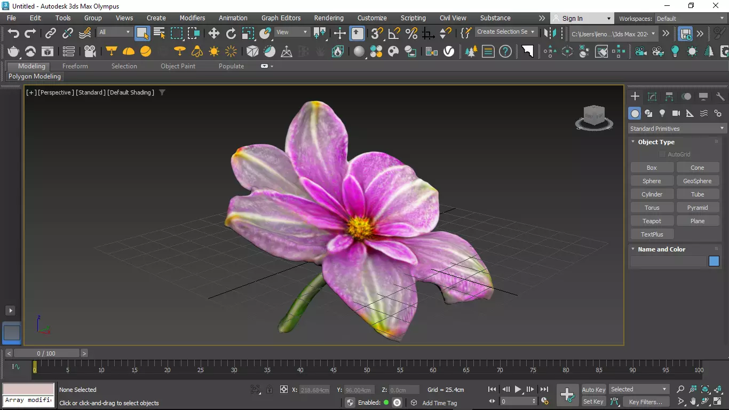Open the Material Editor sphere icon
Image resolution: width=729 pixels, height=410 pixels.
(359, 52)
